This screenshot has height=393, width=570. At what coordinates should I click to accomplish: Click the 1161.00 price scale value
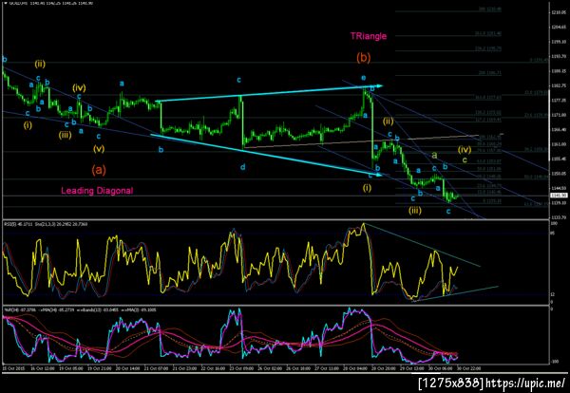point(558,144)
